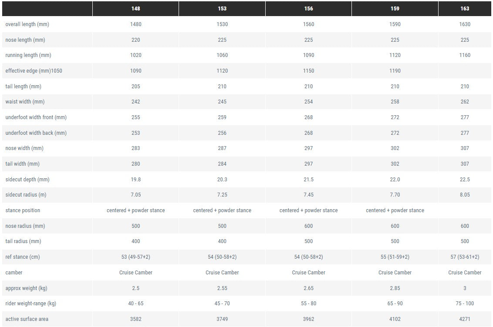Click the waist width value 254
This screenshot has height=327, width=493.
pos(308,102)
